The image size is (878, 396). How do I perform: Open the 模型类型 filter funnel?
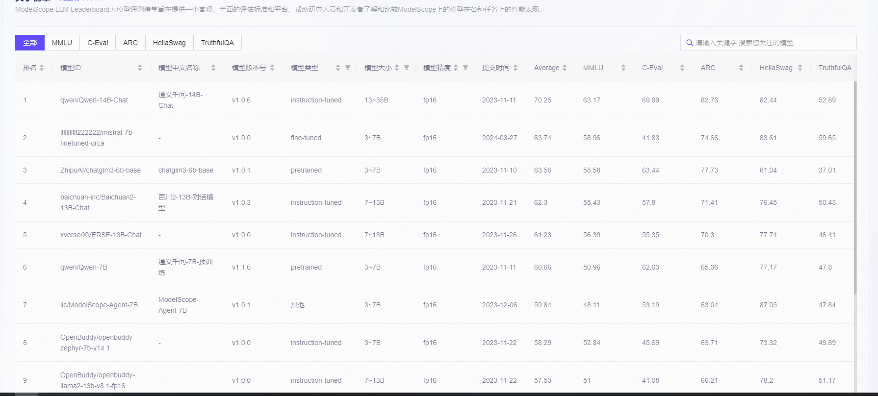[x=348, y=68]
